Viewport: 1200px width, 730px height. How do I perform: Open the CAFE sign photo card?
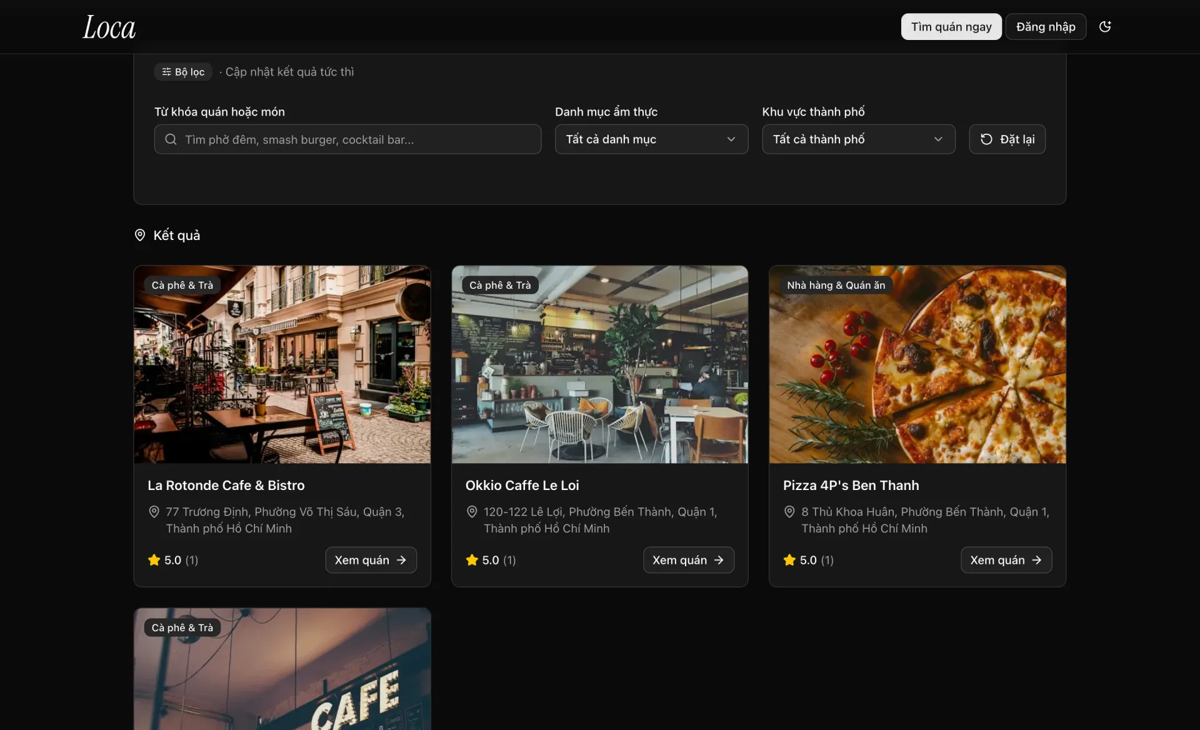pos(282,669)
